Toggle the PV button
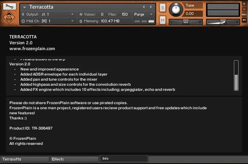The image size is (248, 164). coord(244,20)
